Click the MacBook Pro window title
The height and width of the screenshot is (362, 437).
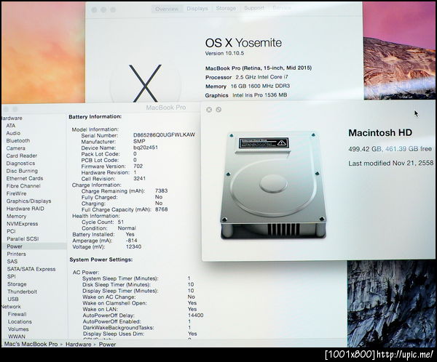click(x=166, y=108)
